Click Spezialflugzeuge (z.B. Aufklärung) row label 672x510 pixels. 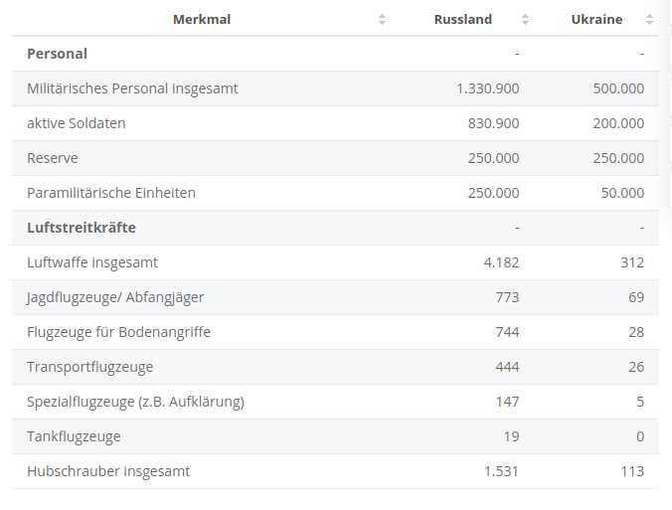point(135,402)
